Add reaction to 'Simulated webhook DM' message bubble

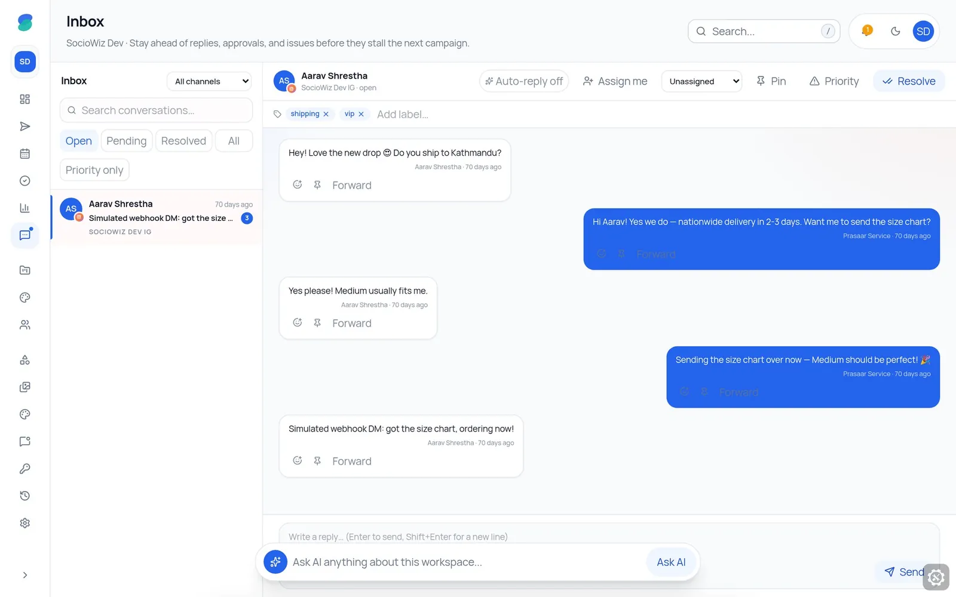point(297,461)
